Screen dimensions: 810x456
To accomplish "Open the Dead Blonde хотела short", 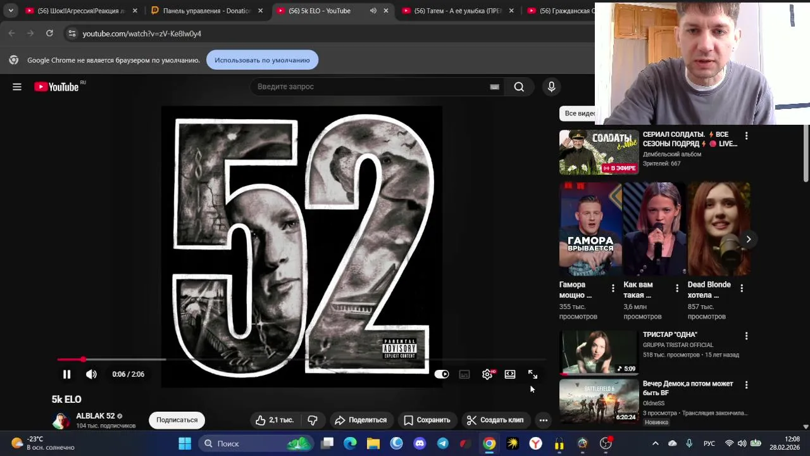I will tap(719, 229).
